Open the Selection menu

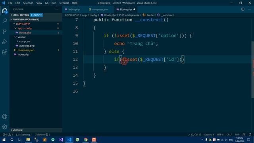coord(28,3)
